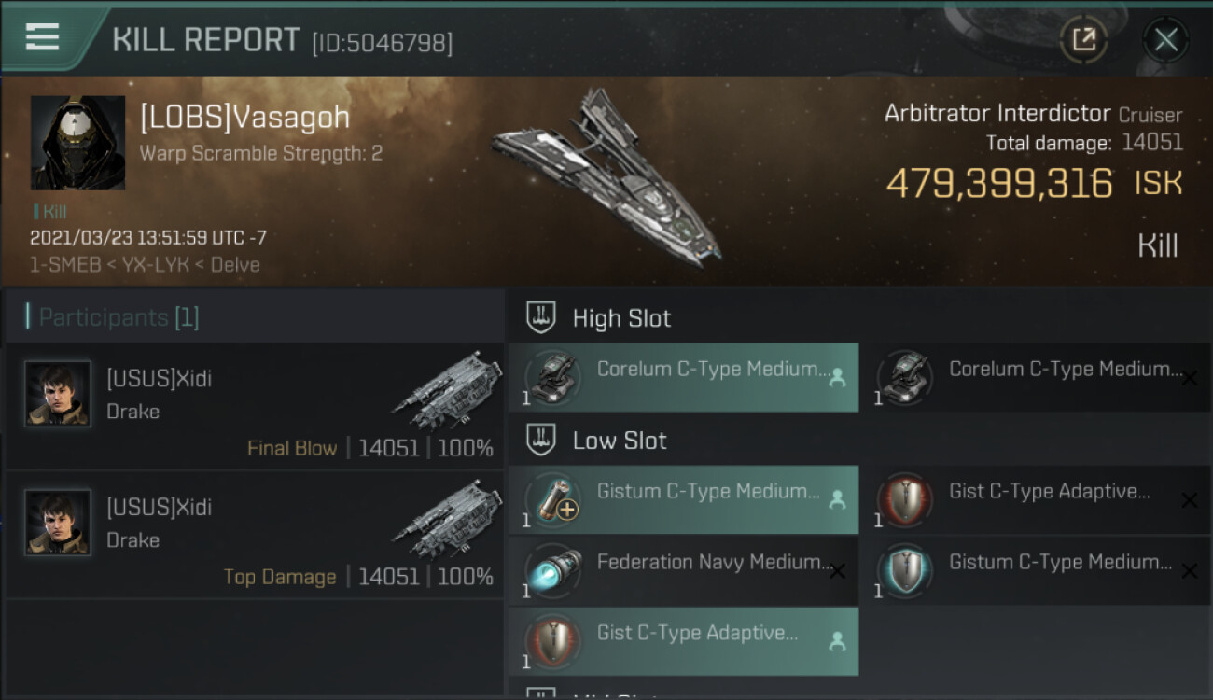Viewport: 1213px width, 700px height.
Task: Click the Arbitrator Interdictor ship image
Action: point(606,177)
